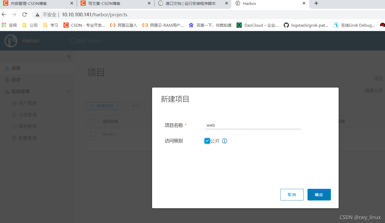Open DaoCloud bookmark
This screenshot has width=385, height=223.
point(258,25)
